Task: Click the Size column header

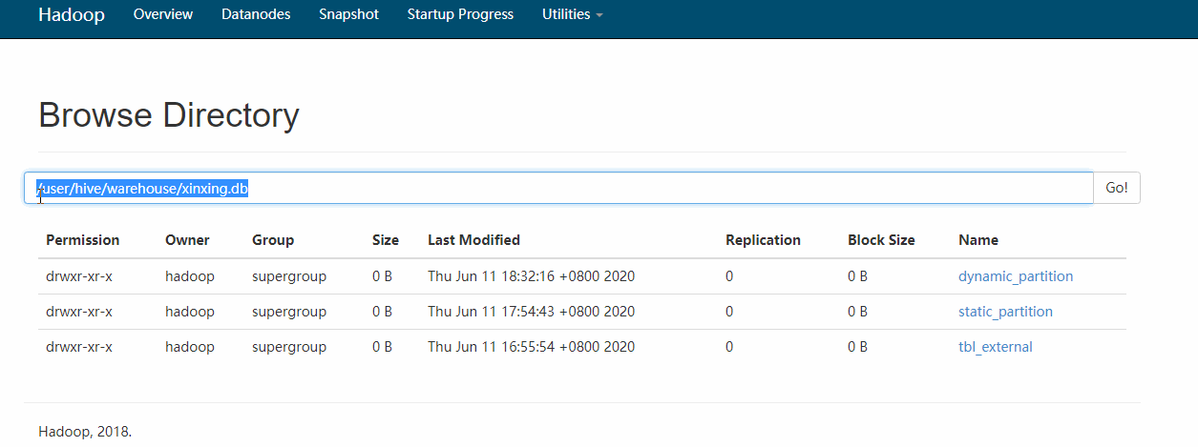Action: pos(386,240)
